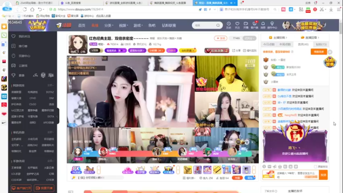Viewport: 343px width, 193px height.
Task: Click the green clock browser sidebar icon
Action: [4, 35]
